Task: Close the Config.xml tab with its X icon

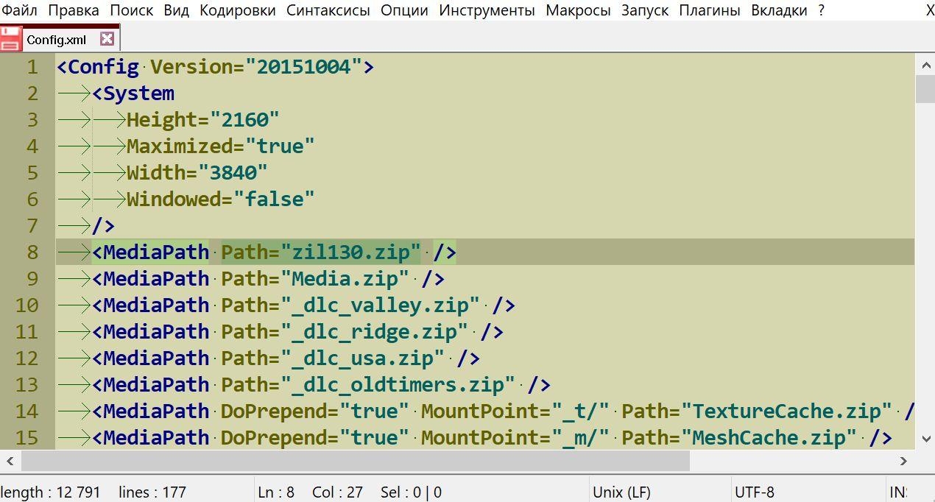Action: point(107,39)
